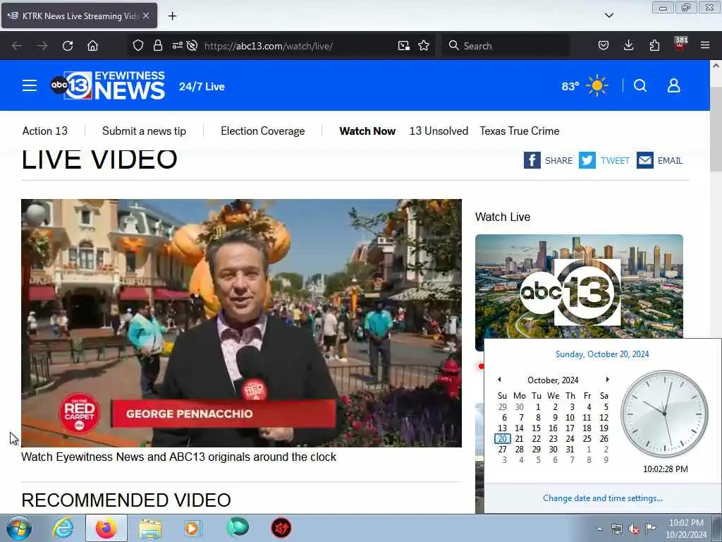The width and height of the screenshot is (722, 542).
Task: Show hidden system tray icons
Action: 599,529
